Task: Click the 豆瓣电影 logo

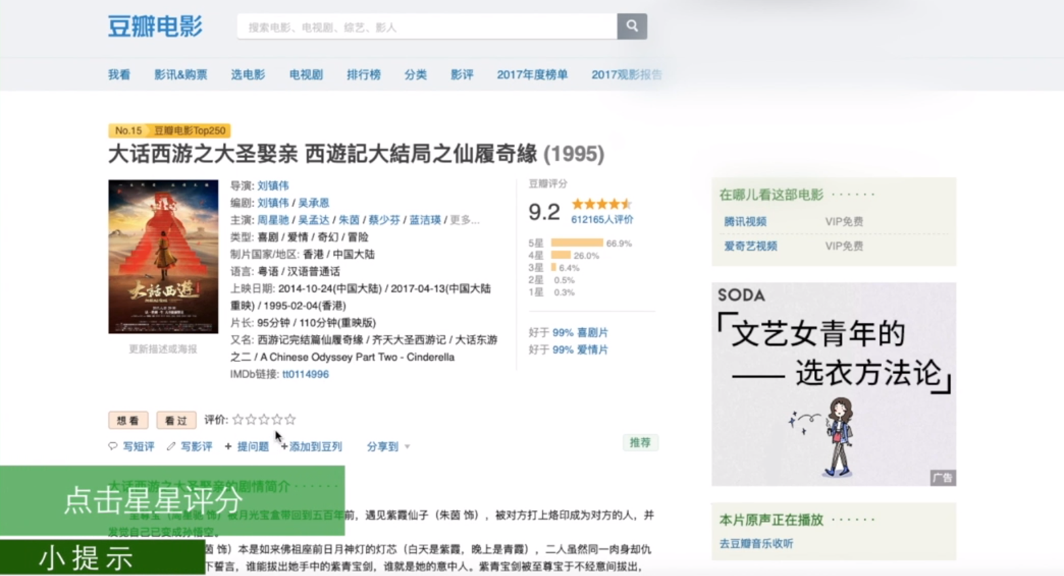Action: [x=155, y=26]
